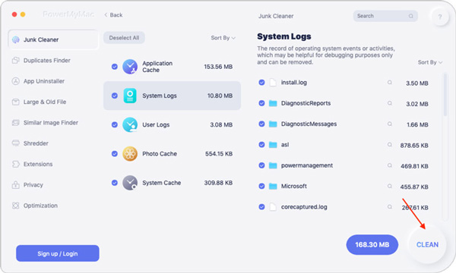The image size is (456, 273).
Task: Uncheck the asl folder checkbox
Action: [x=261, y=145]
